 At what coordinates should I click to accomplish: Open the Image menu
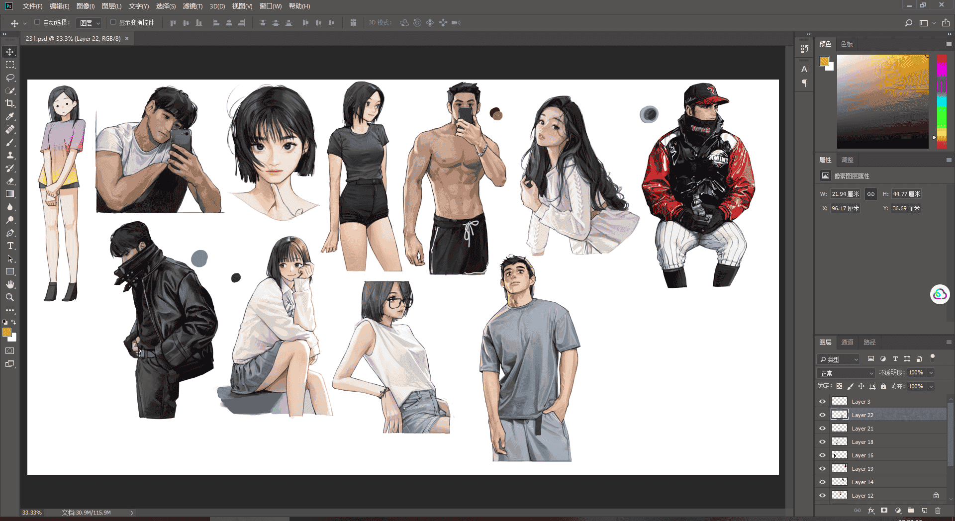tap(86, 6)
